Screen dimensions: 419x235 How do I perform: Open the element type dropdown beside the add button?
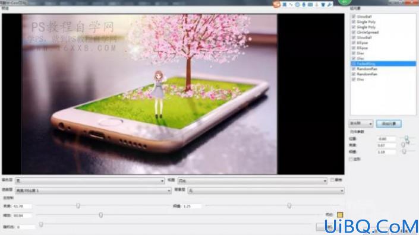click(361, 124)
